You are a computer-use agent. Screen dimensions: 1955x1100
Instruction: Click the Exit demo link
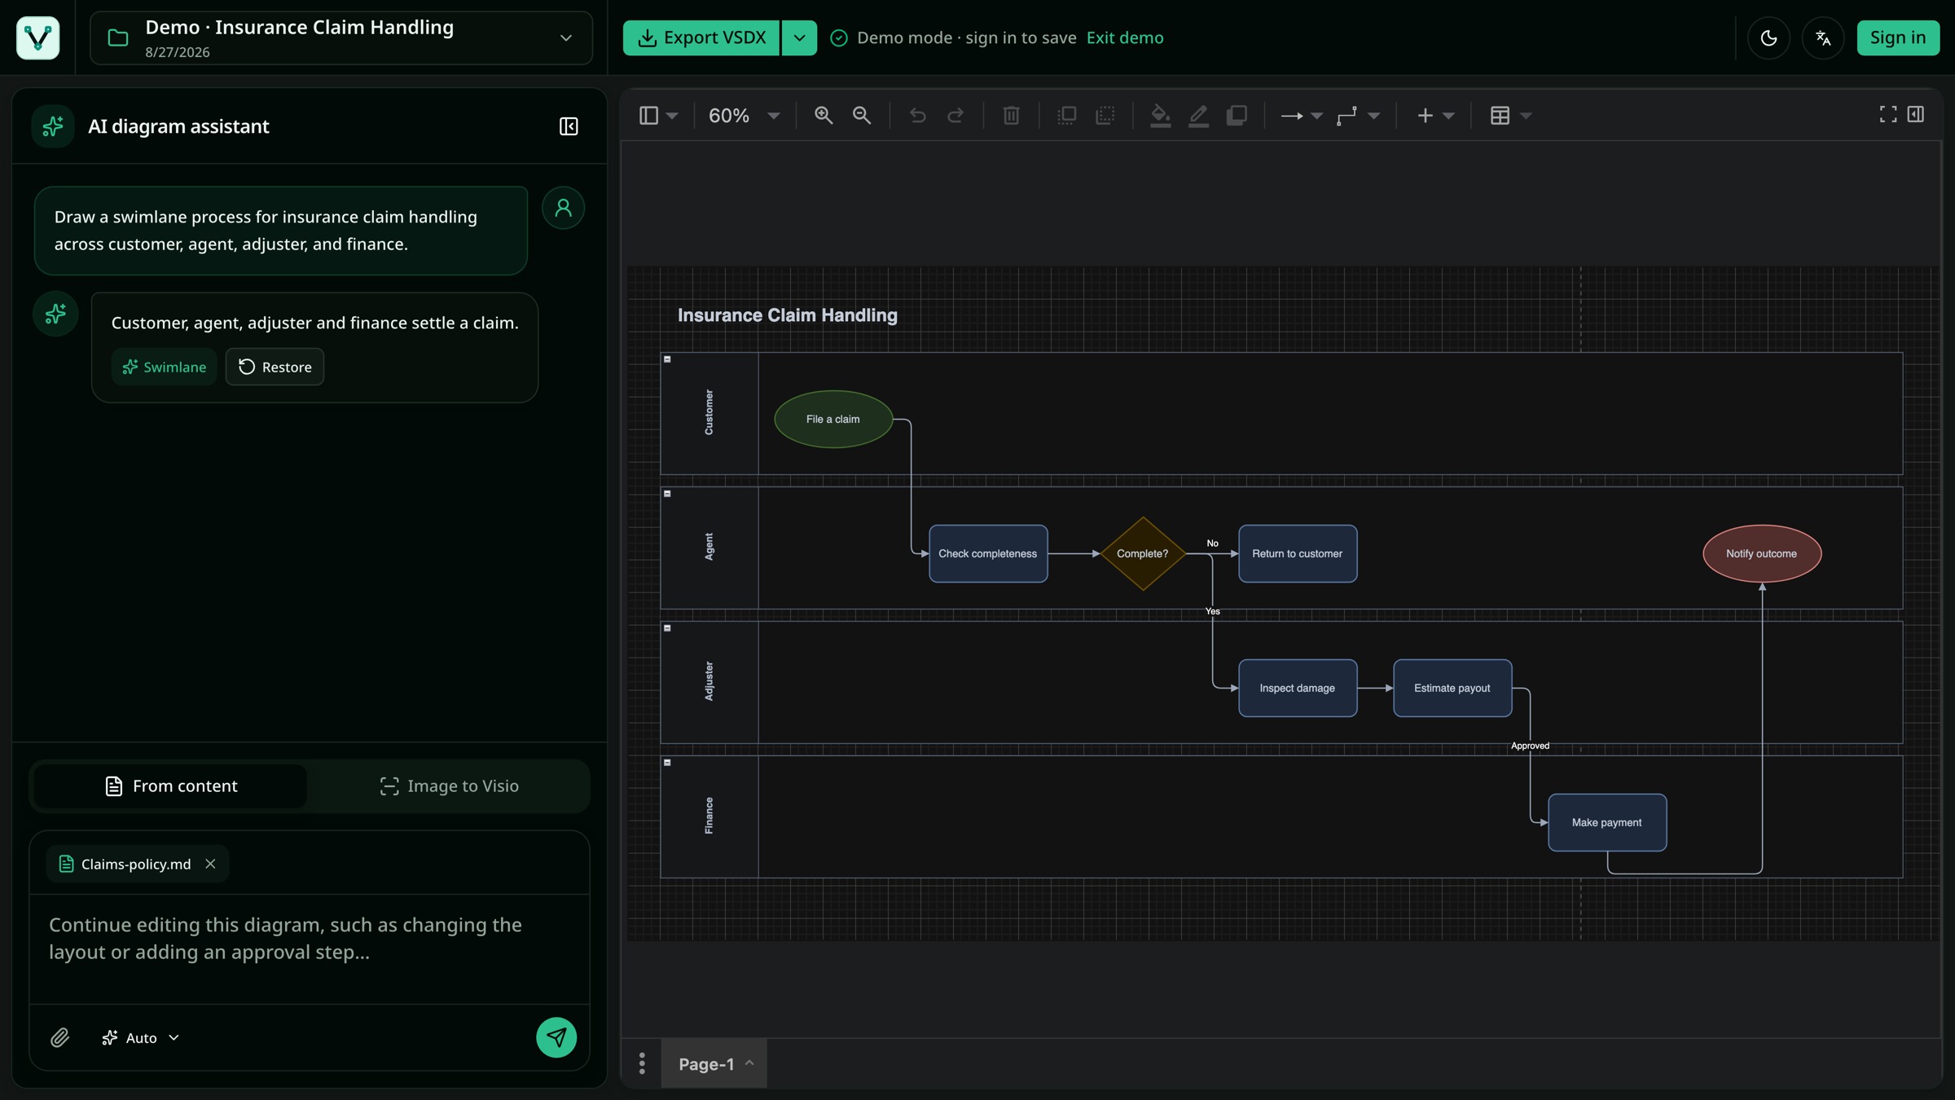click(x=1125, y=37)
